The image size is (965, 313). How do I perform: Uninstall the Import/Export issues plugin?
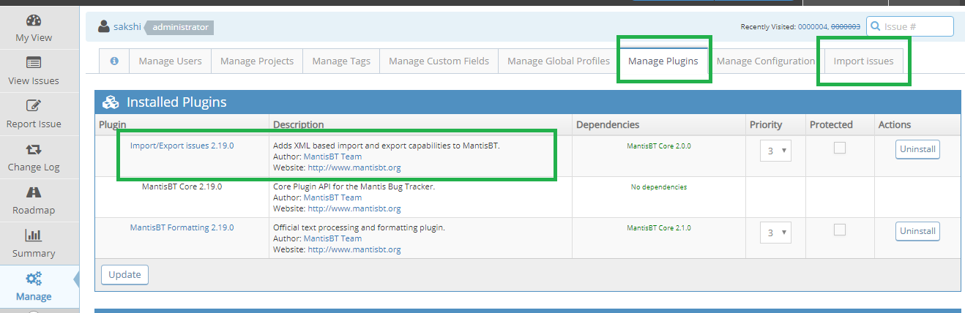[x=917, y=149]
